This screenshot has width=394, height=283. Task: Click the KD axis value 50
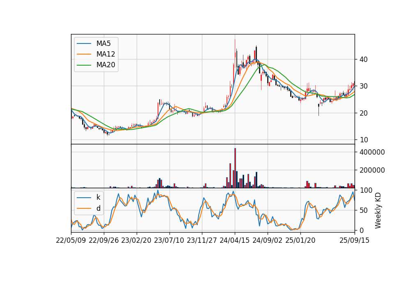(364, 210)
